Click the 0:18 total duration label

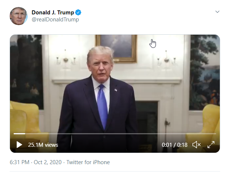click(183, 145)
